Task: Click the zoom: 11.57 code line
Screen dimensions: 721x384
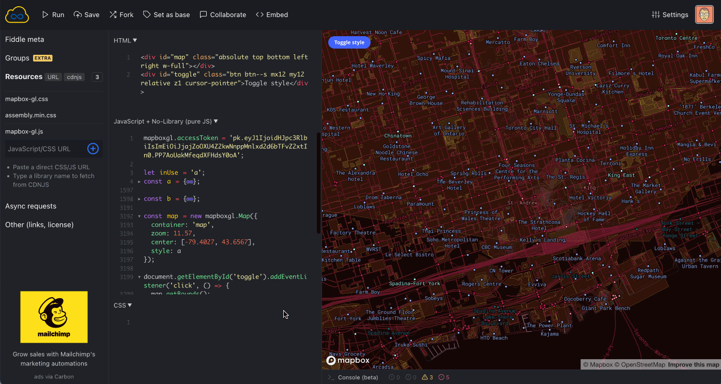Action: click(173, 234)
